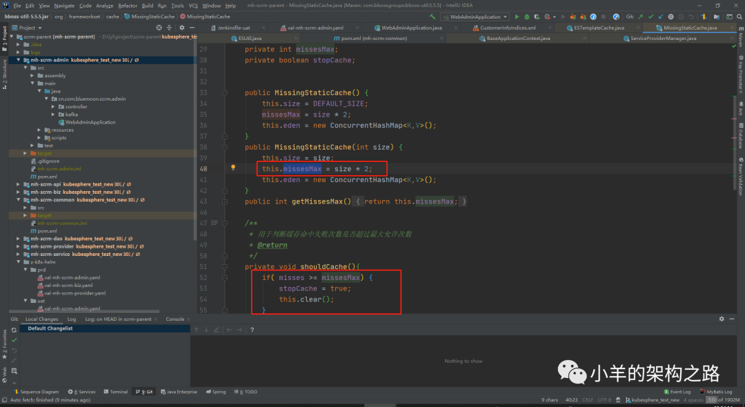Viewport: 745px width, 407px height.
Task: Start debugging with the green bug icon
Action: 526,17
